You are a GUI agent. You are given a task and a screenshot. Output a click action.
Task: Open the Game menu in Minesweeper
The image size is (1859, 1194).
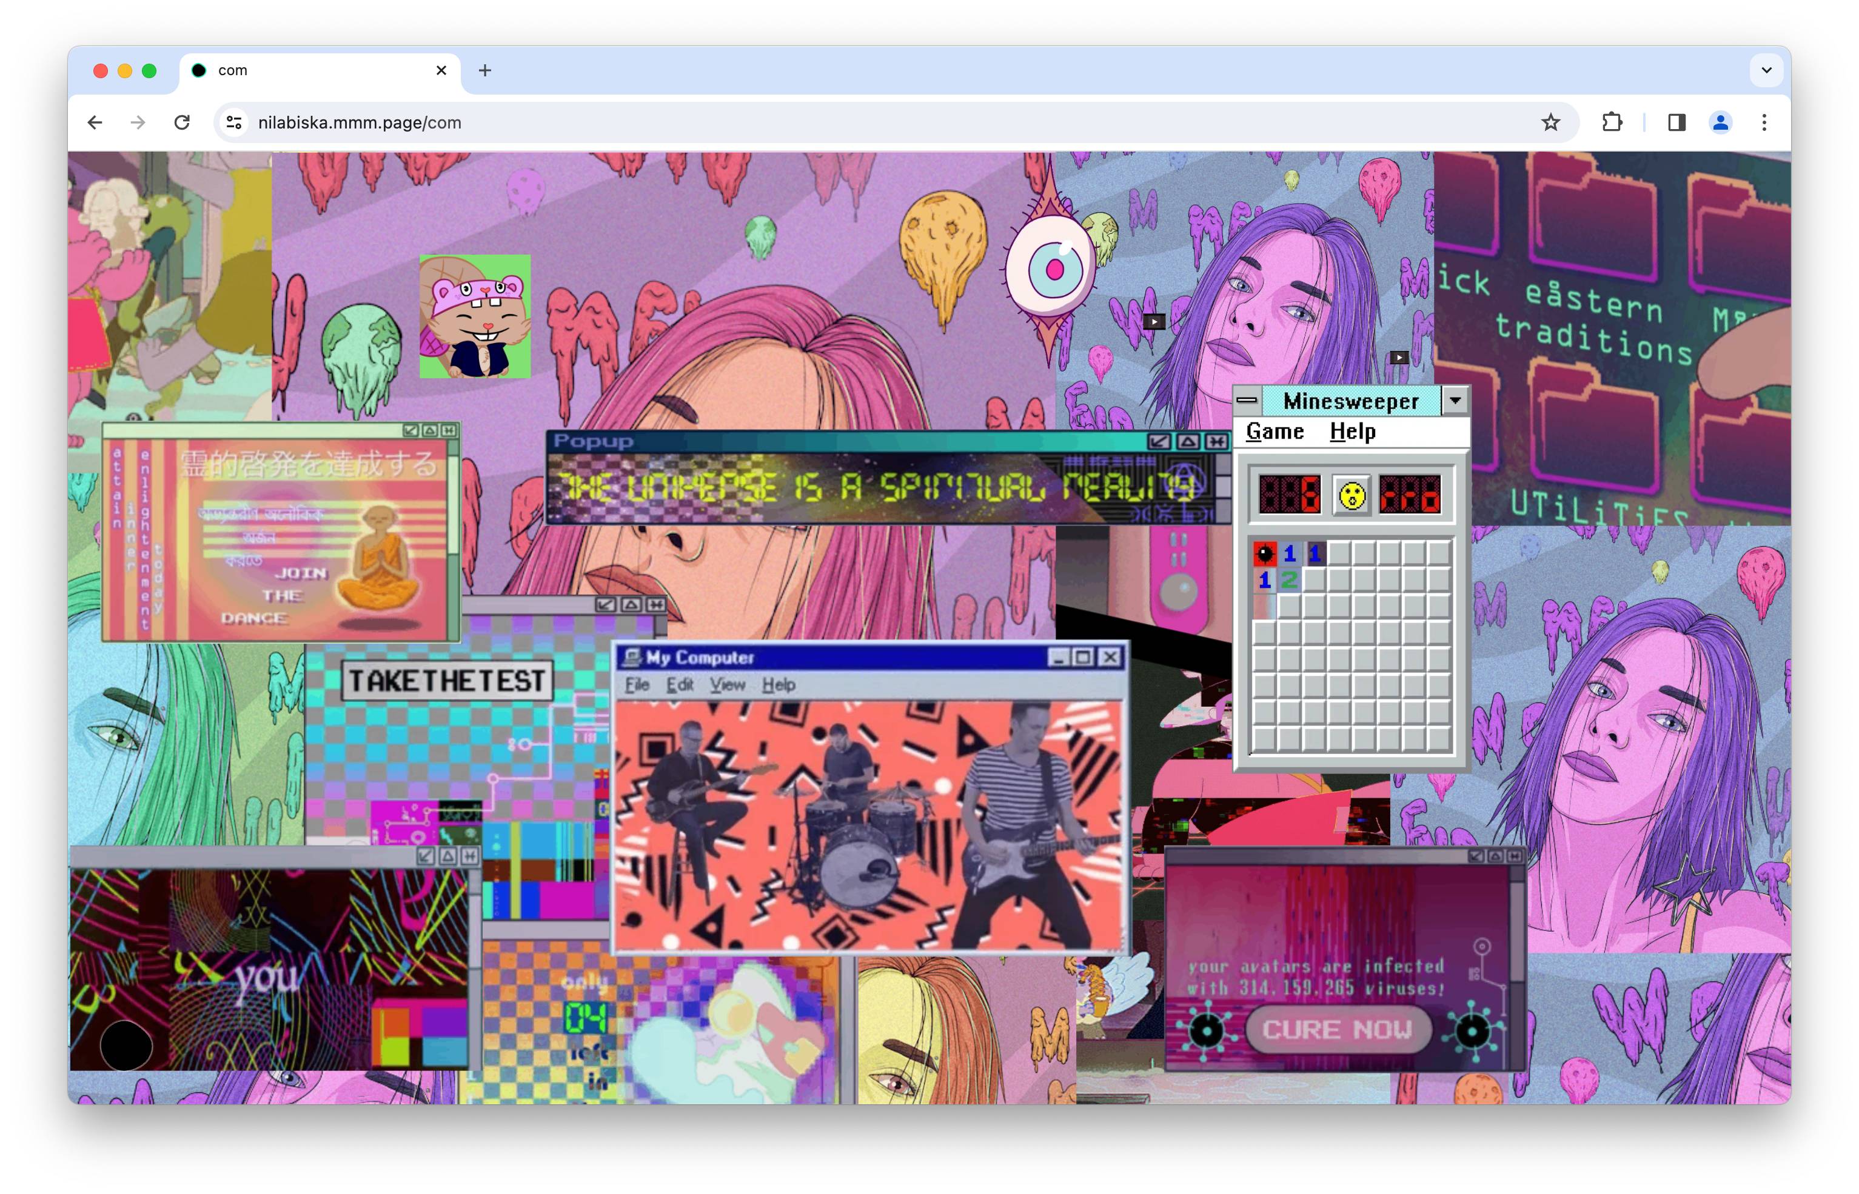1275,432
